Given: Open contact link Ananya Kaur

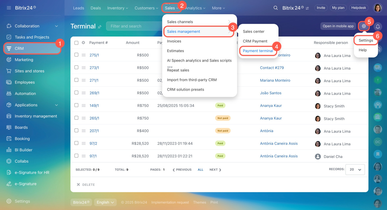Looking at the screenshot, I should pyautogui.click(x=271, y=106).
